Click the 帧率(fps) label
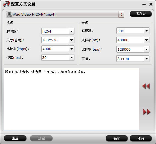Image resolution: width=156 pixels, height=144 pixels. click(x=15, y=57)
